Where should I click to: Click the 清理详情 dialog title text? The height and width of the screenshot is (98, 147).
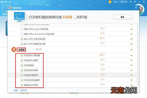pos(17,8)
